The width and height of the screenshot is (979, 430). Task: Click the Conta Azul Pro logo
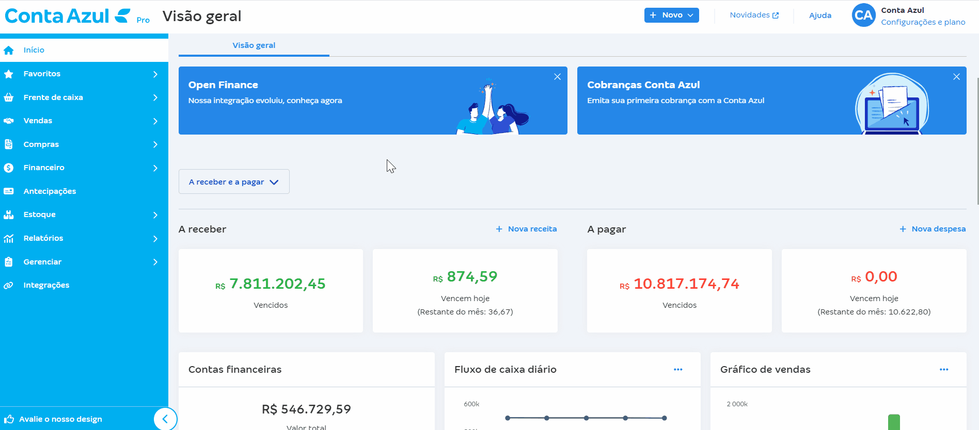(x=77, y=16)
